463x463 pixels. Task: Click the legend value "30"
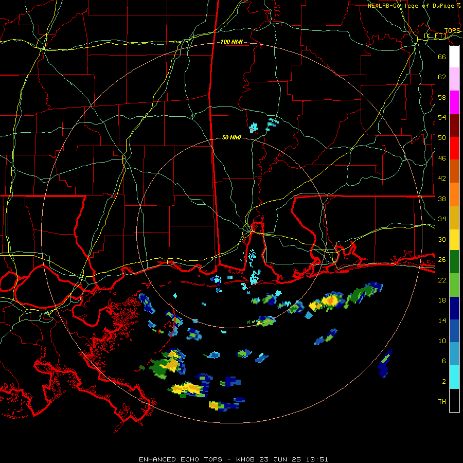click(x=442, y=239)
